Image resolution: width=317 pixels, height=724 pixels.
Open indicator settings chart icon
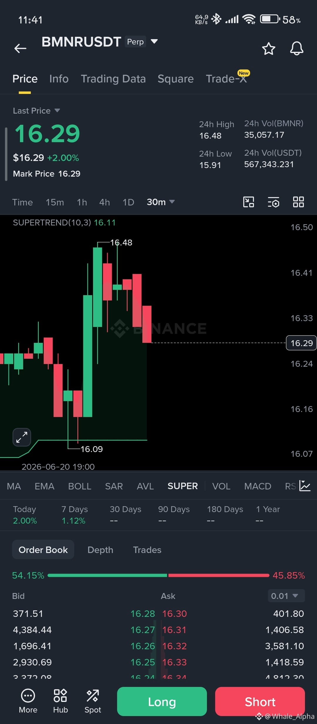pos(305,486)
